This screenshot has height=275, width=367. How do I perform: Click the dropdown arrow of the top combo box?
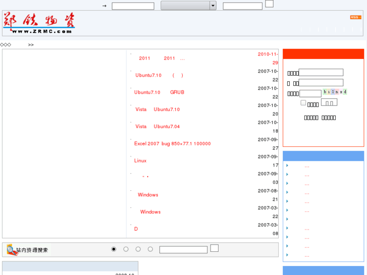(213, 6)
